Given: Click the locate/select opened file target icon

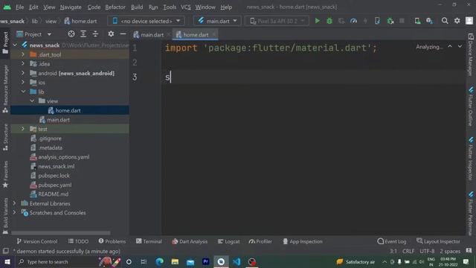Looking at the screenshot, I should pos(71,34).
